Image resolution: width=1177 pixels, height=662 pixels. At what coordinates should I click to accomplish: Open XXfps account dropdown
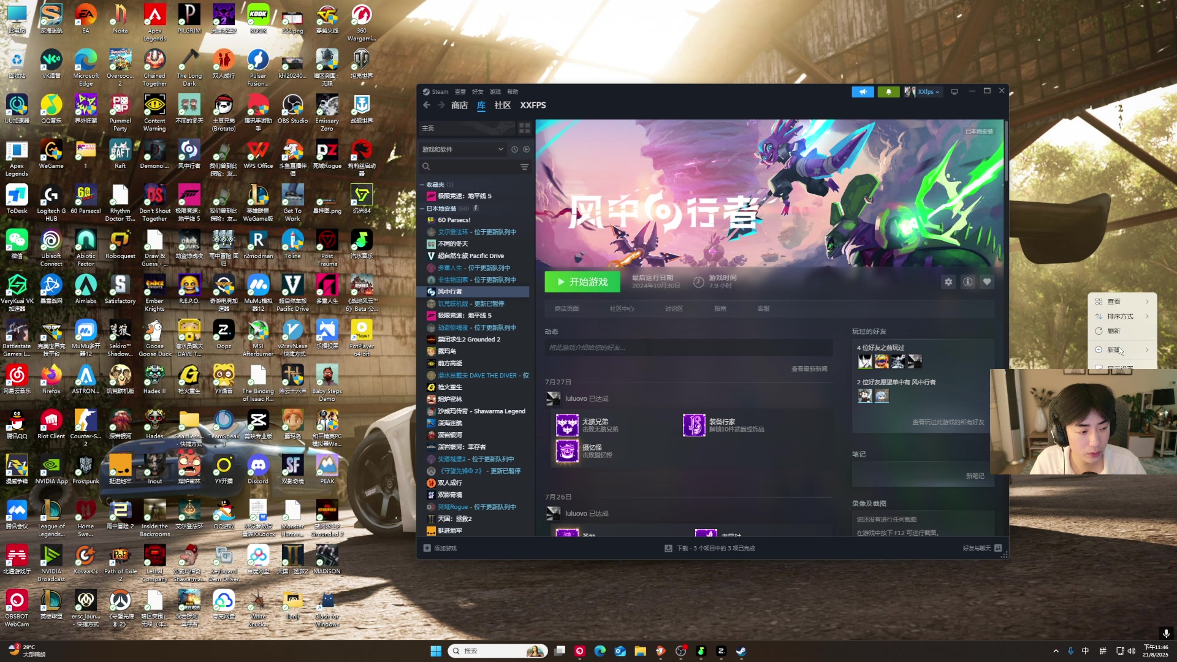pyautogui.click(x=923, y=92)
